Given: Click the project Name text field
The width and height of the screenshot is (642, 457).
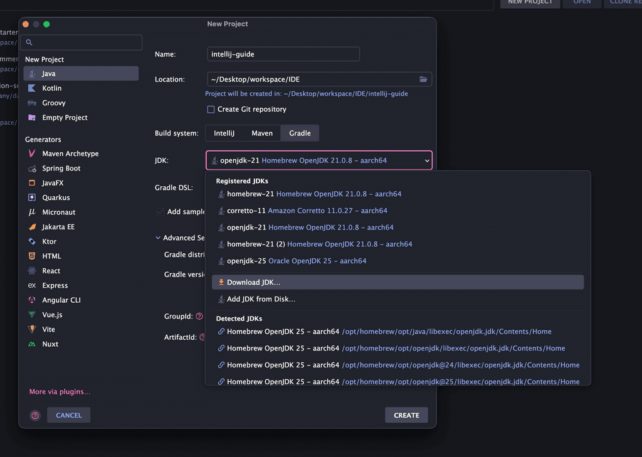Looking at the screenshot, I should point(283,55).
